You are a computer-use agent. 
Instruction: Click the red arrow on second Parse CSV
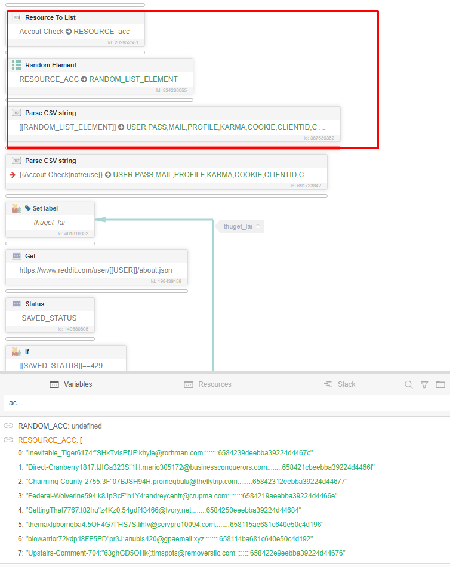[x=13, y=175]
